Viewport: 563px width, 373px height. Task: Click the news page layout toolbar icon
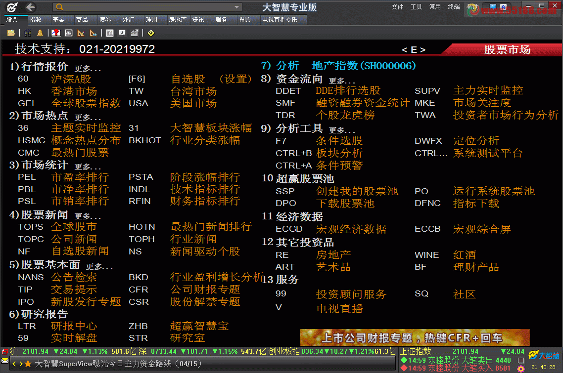pos(110,33)
